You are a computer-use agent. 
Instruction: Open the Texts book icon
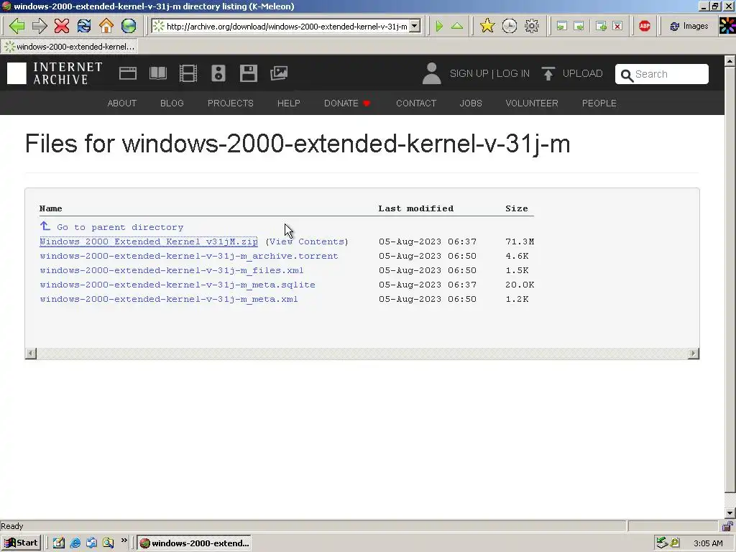pos(157,73)
